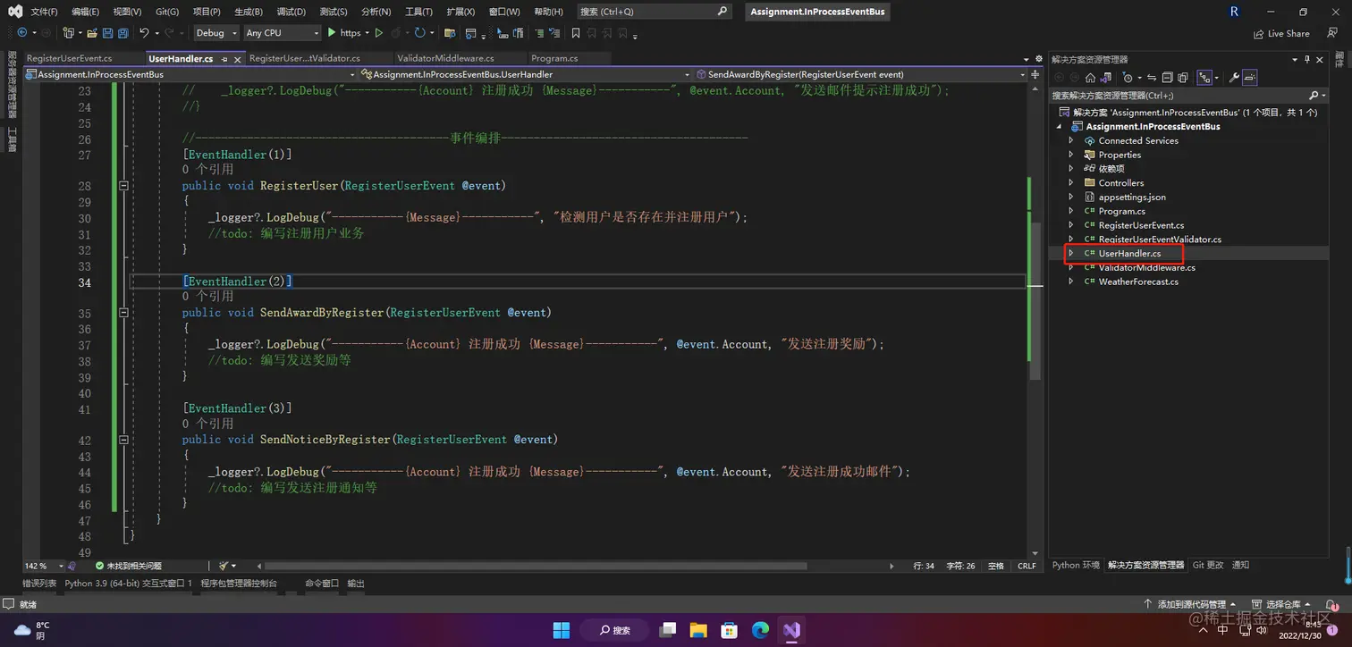
Task: Collapse the SendNoticeByRegister method outlining box
Action: click(x=123, y=440)
